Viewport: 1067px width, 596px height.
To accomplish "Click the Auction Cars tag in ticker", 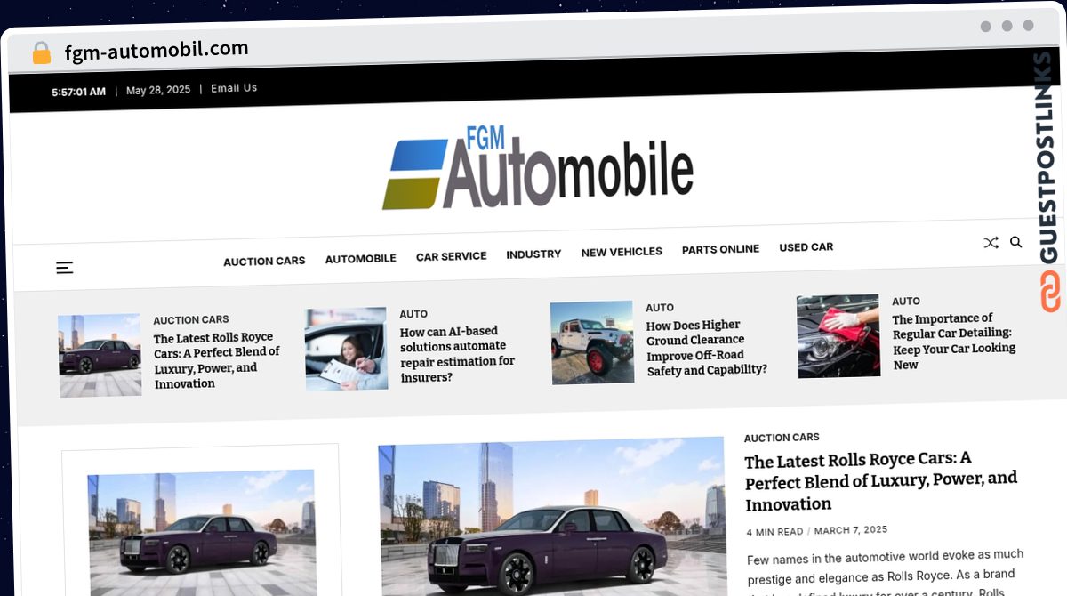I will click(x=191, y=319).
